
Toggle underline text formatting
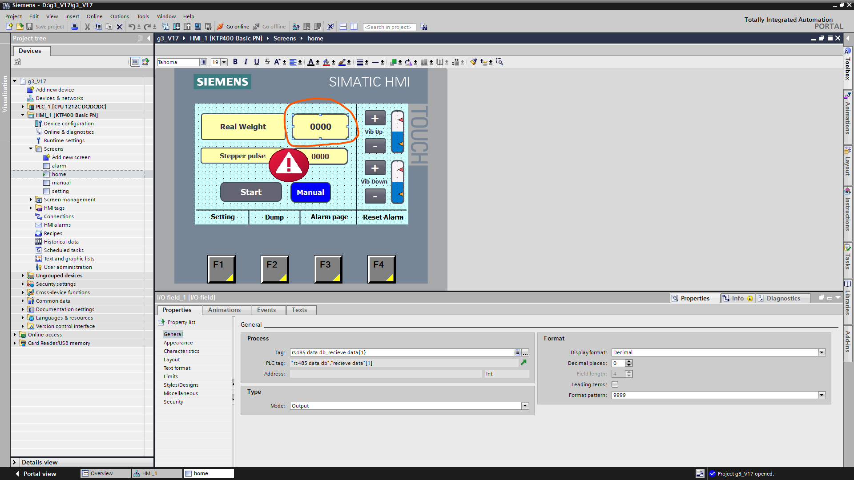point(257,62)
